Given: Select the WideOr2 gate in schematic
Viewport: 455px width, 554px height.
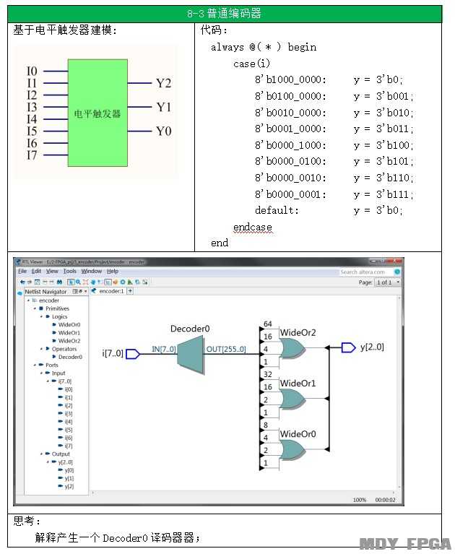Looking at the screenshot, I should pyautogui.click(x=292, y=349).
